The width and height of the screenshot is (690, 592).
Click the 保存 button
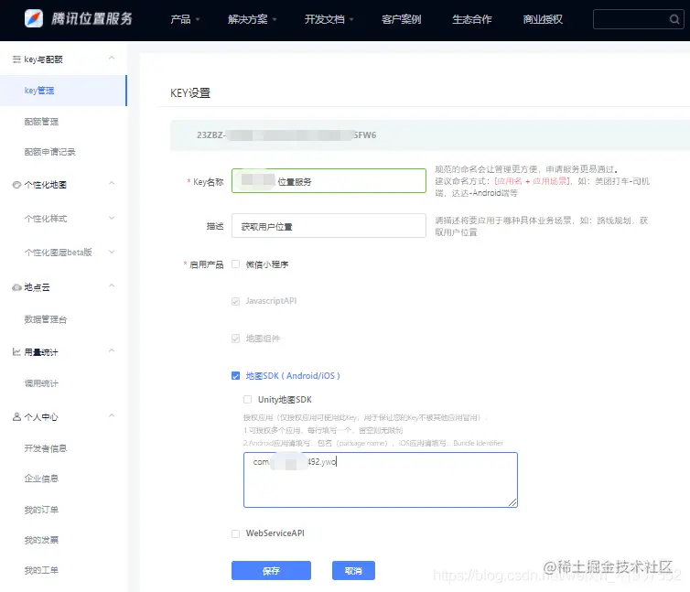[x=271, y=570]
